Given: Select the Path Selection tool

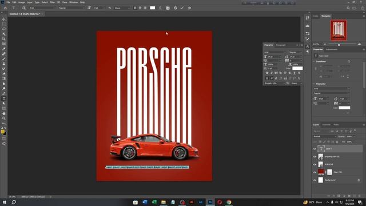Looking at the screenshot, I should pos(4,103).
